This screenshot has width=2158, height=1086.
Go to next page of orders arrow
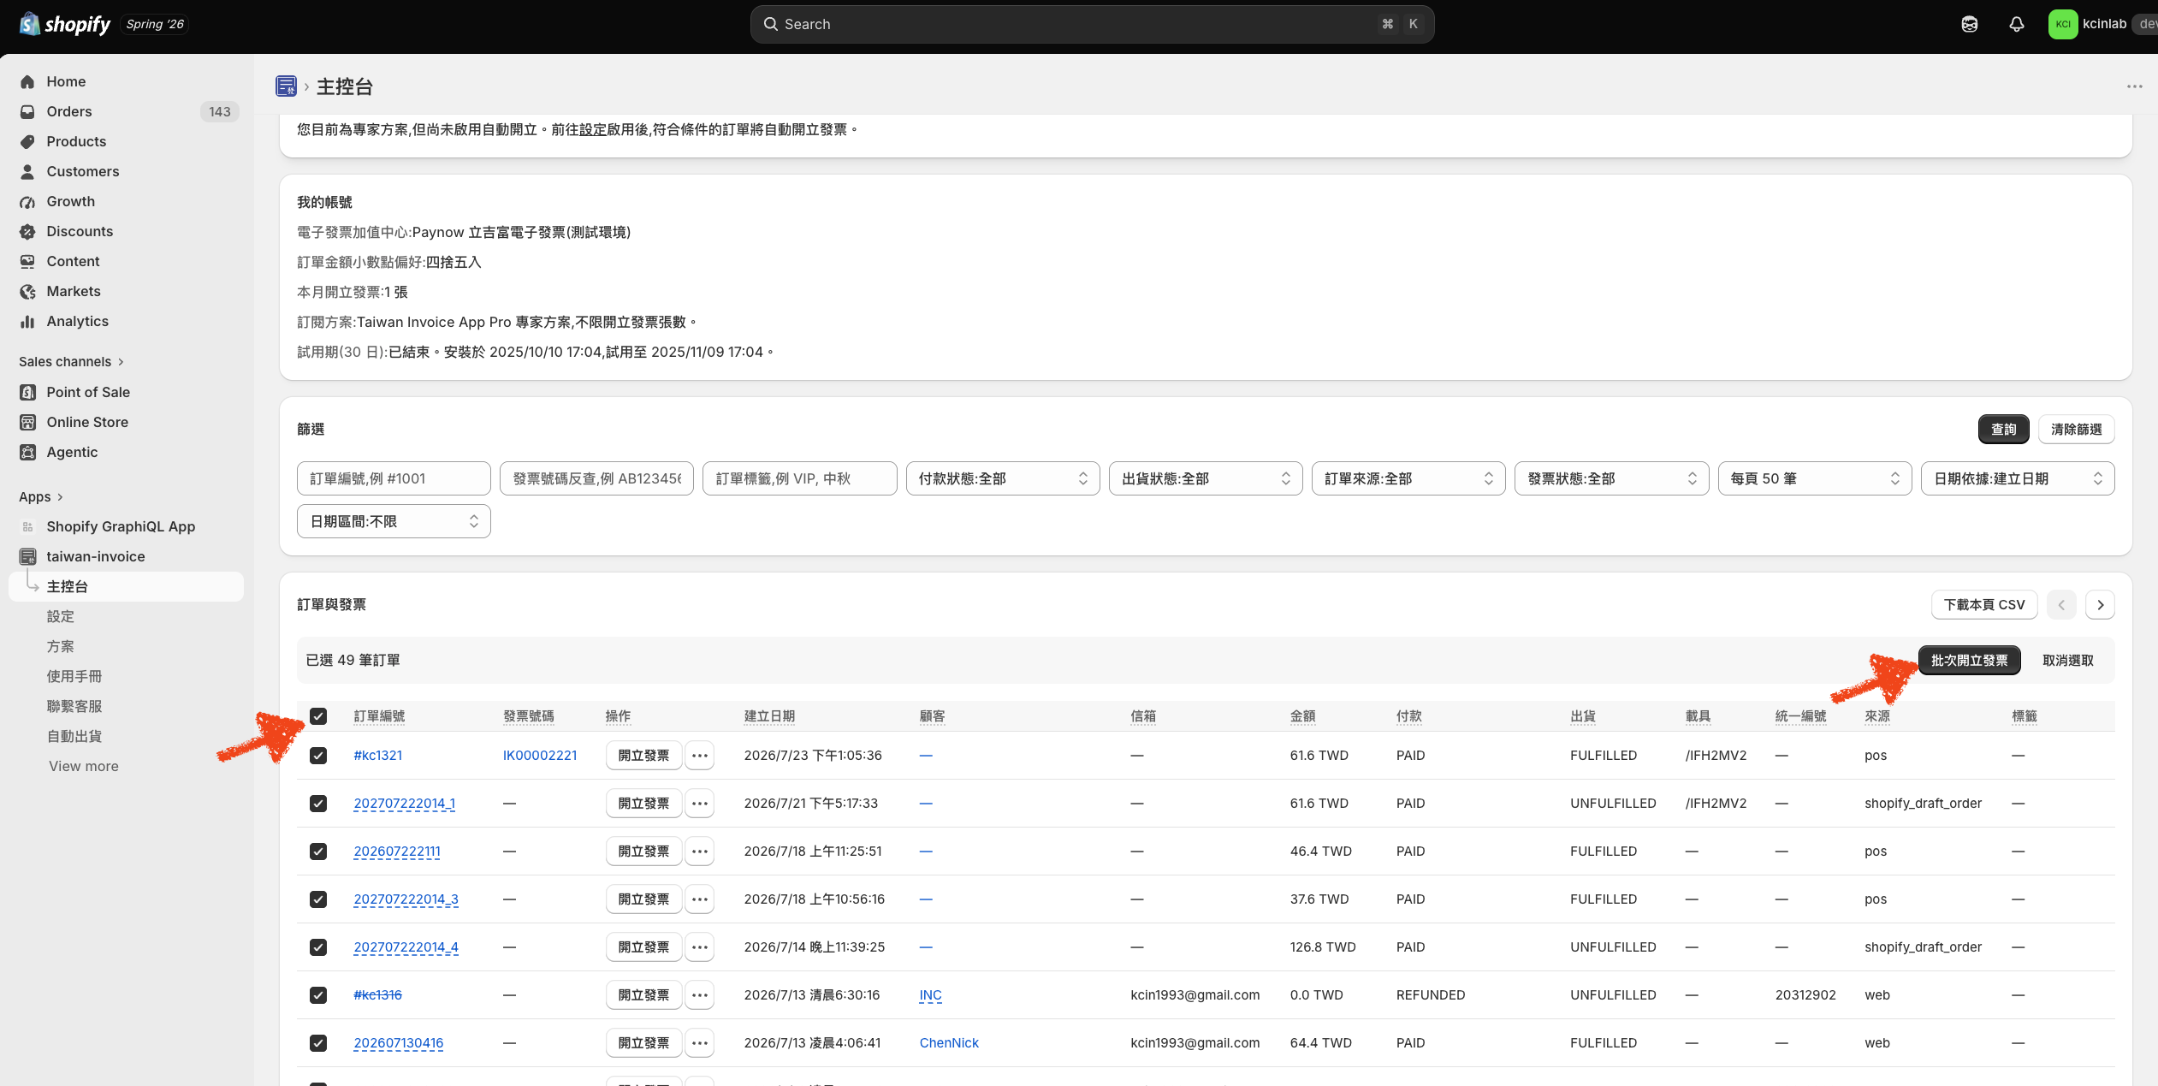pyautogui.click(x=2100, y=605)
